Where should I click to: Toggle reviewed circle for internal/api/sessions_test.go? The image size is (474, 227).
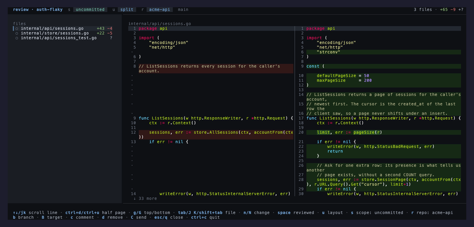17,38
